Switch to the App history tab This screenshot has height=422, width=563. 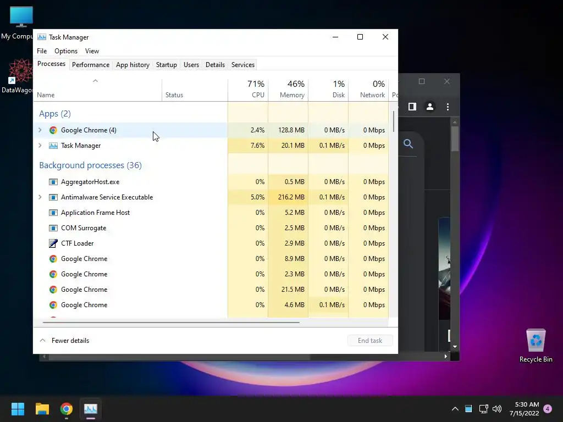coord(133,65)
